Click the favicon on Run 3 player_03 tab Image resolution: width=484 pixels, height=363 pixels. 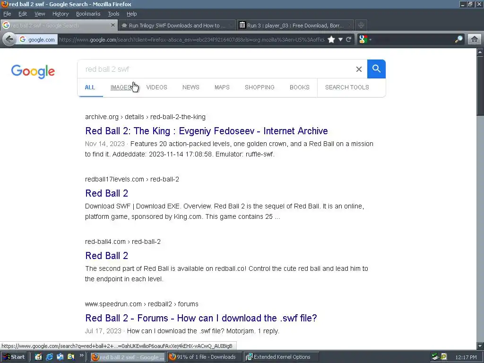click(x=242, y=26)
